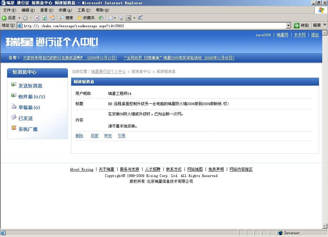The image size is (328, 237).
Task: Open the 网站地图 footer link
Action: (x=195, y=169)
